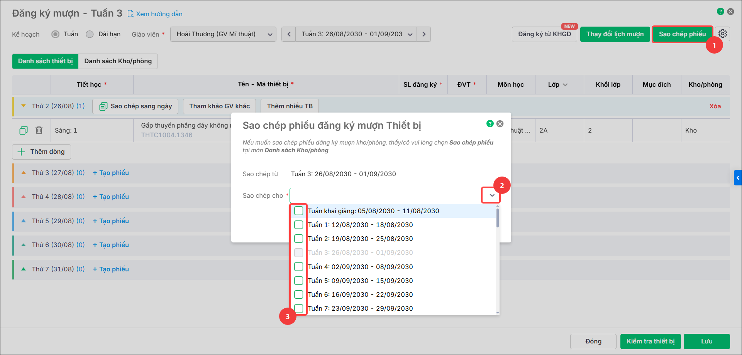Click the Tên - Mã thiết bị header
Image resolution: width=742 pixels, height=355 pixels.
(266, 84)
